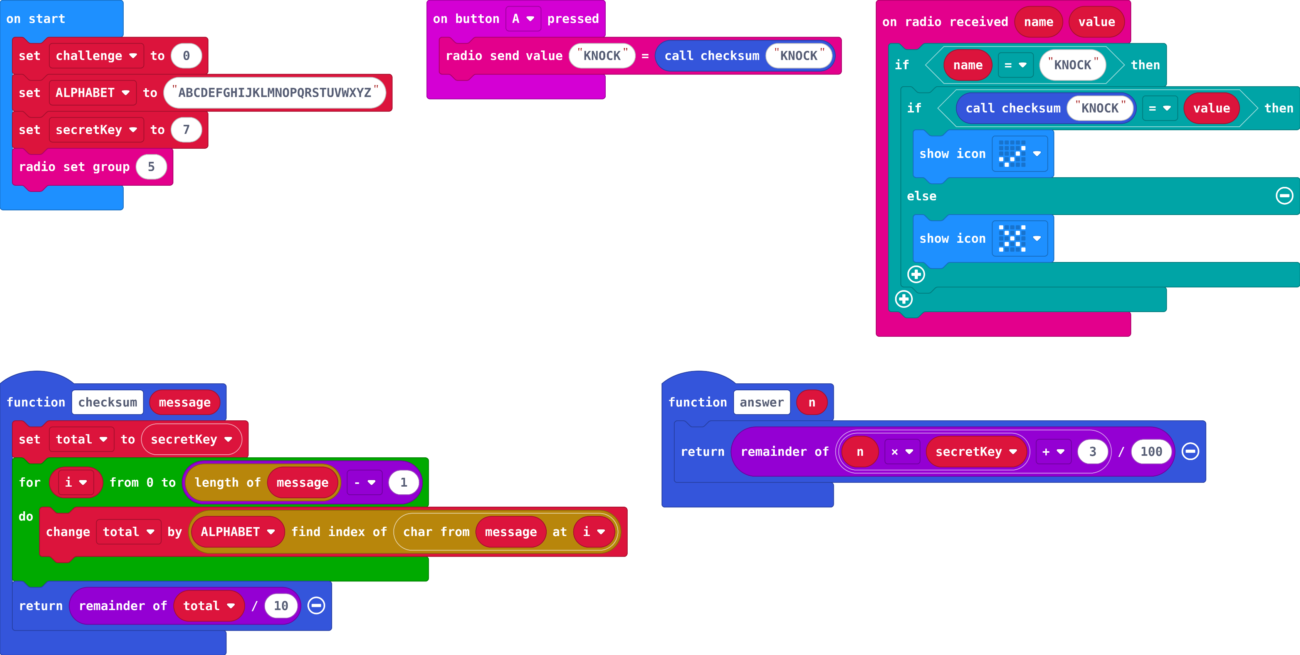Open the secretKey dropdown in the on start block
The image size is (1300, 655).
[x=96, y=130]
